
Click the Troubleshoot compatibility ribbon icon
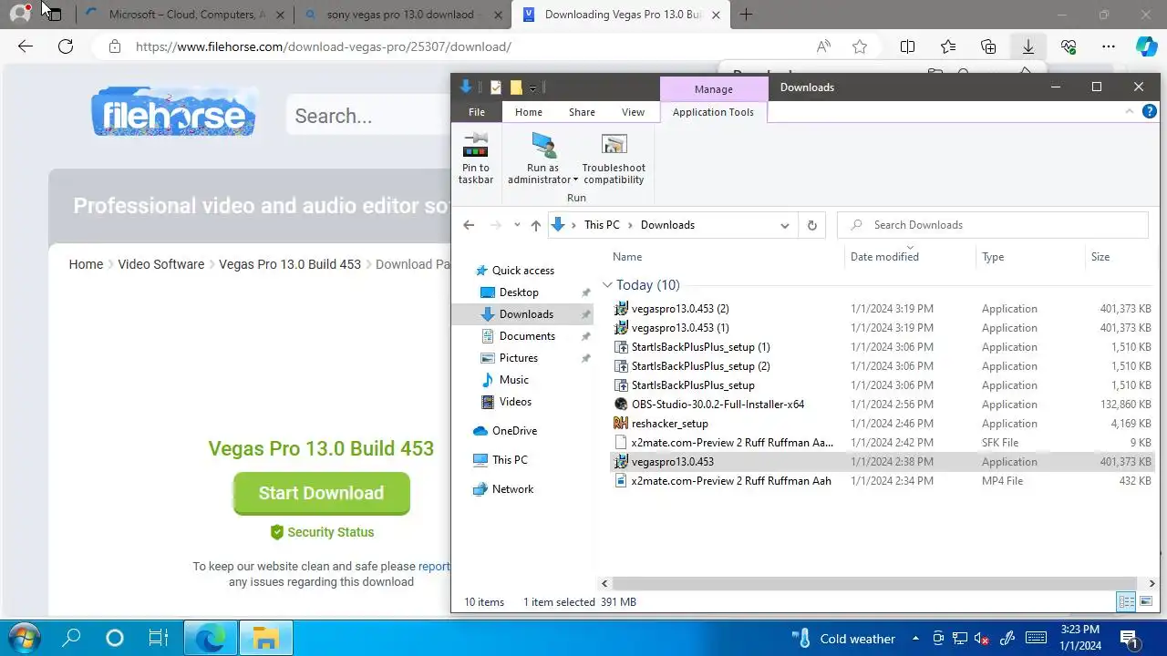(x=614, y=145)
